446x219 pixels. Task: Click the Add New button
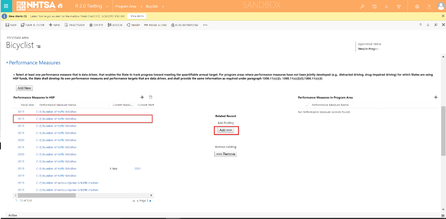point(24,88)
